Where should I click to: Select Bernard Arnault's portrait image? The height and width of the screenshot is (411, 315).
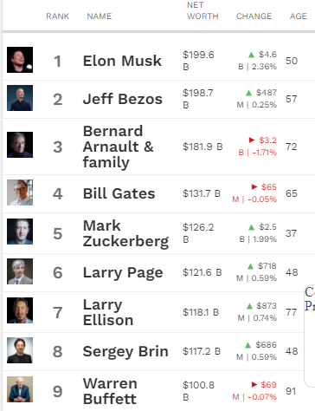(20, 145)
